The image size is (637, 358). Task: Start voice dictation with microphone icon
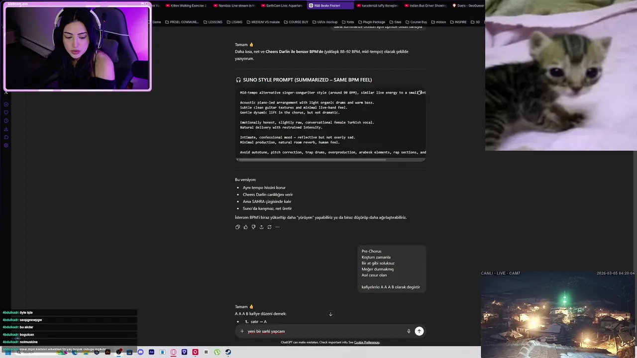pos(409,331)
